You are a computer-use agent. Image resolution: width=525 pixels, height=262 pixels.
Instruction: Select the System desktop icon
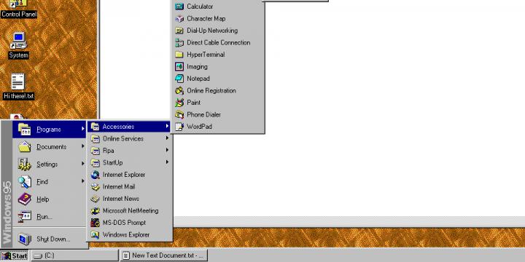(x=18, y=45)
